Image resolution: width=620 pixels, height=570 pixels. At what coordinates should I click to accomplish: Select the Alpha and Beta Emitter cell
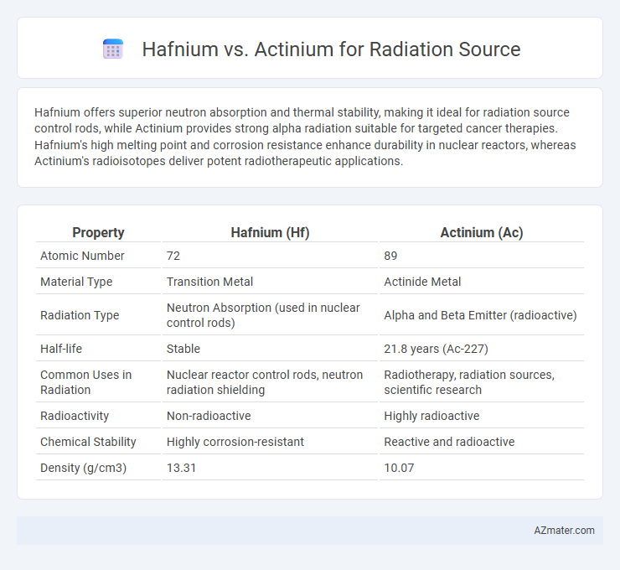pyautogui.click(x=480, y=315)
